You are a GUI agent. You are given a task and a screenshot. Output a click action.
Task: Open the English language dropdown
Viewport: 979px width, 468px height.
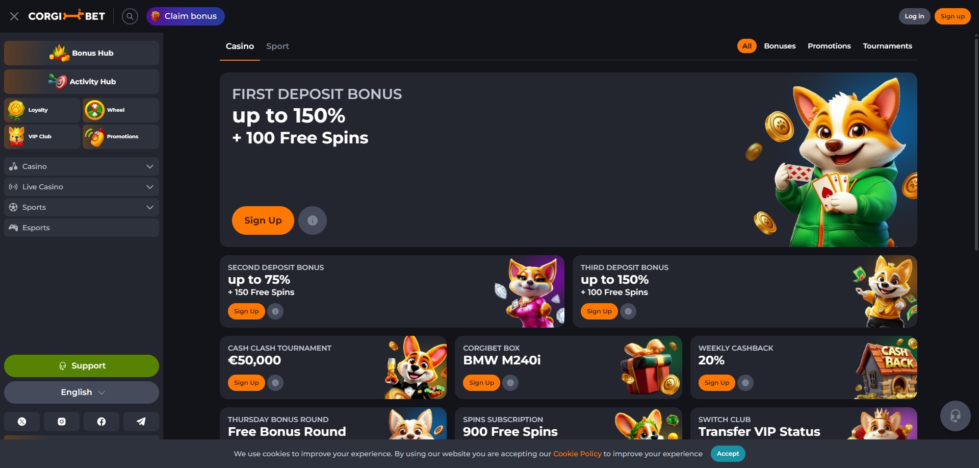pyautogui.click(x=82, y=392)
